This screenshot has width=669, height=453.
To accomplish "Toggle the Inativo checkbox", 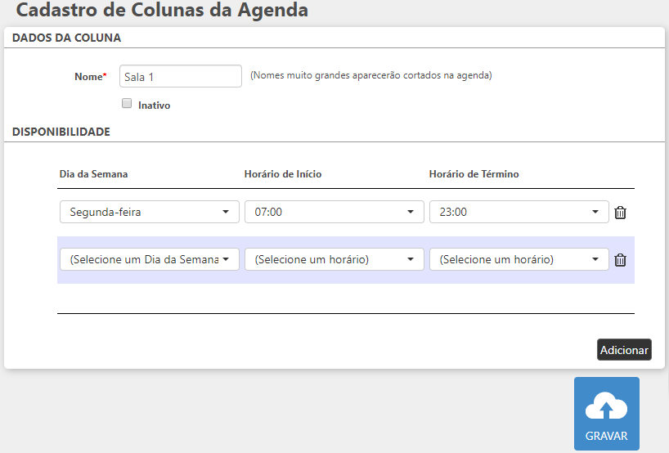I will 127,104.
